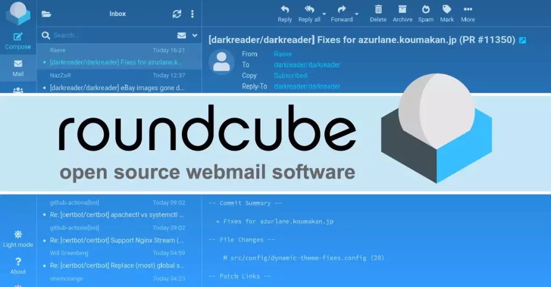Expand the Reply all dropdown arrow
551x287 pixels.
[324, 14]
